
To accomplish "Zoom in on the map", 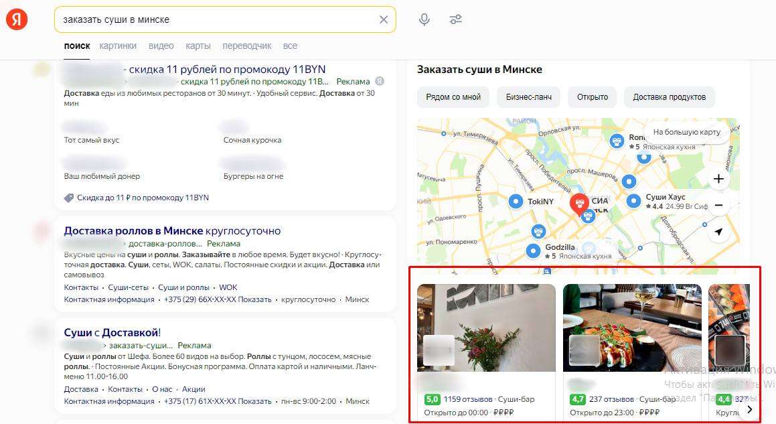I will click(718, 179).
